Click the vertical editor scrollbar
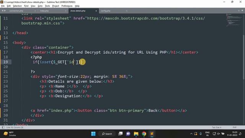This screenshot has width=245, height=138. coord(244,58)
